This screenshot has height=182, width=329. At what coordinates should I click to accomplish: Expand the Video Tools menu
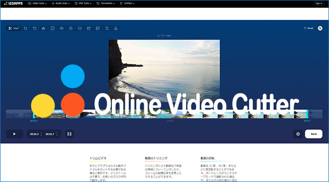click(37, 3)
